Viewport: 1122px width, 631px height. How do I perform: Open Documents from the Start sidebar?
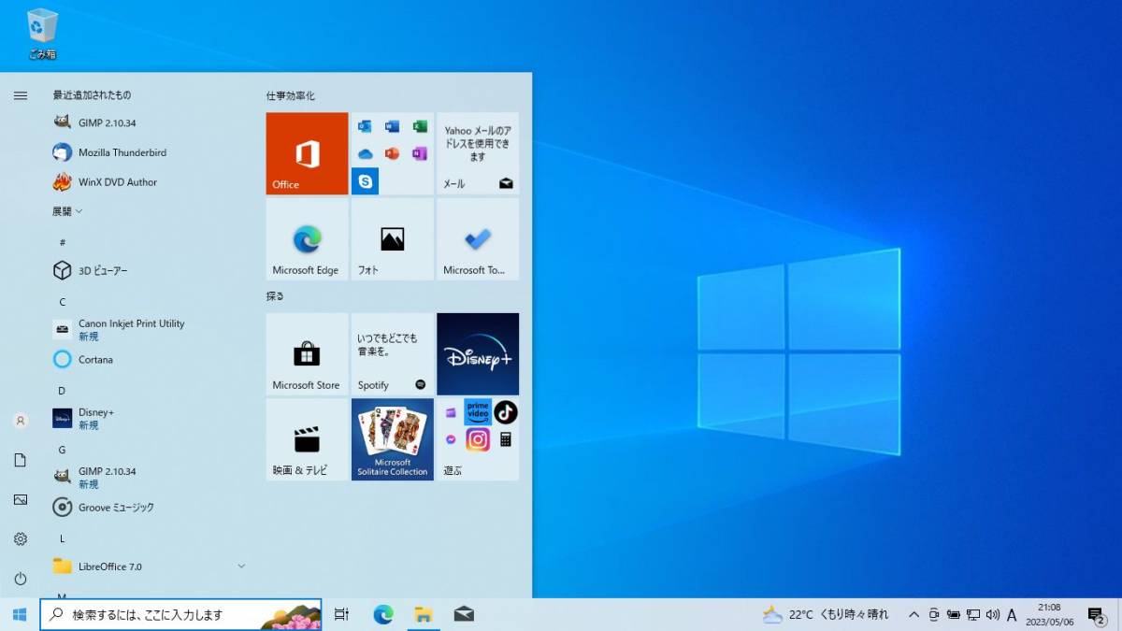21,460
